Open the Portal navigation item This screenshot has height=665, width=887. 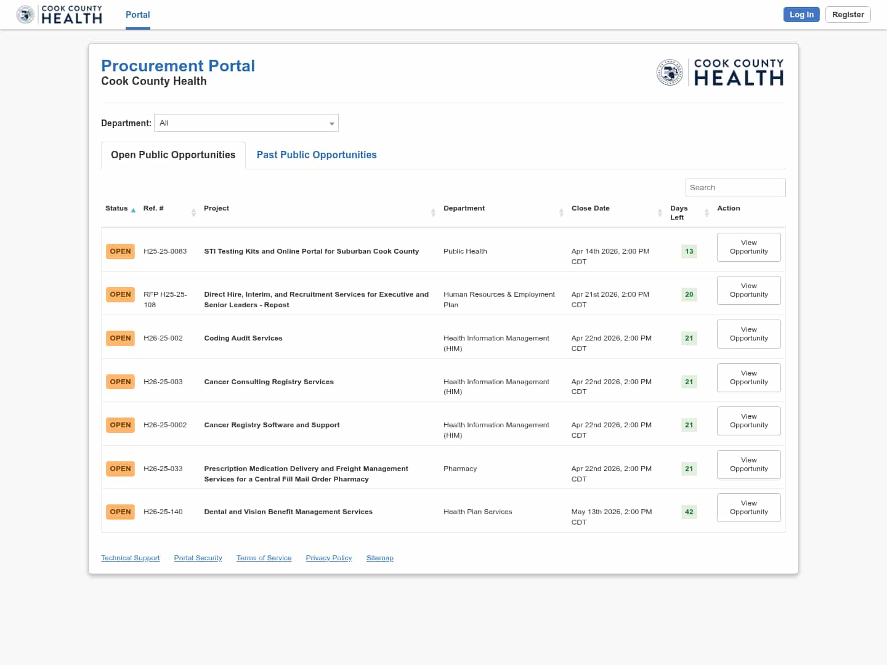click(x=137, y=15)
